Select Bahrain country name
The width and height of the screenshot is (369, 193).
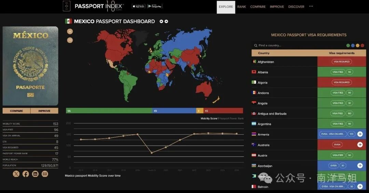[x=263, y=187]
